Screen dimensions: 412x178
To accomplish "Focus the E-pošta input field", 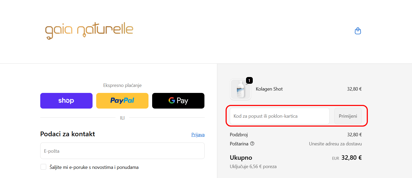I will point(122,151).
